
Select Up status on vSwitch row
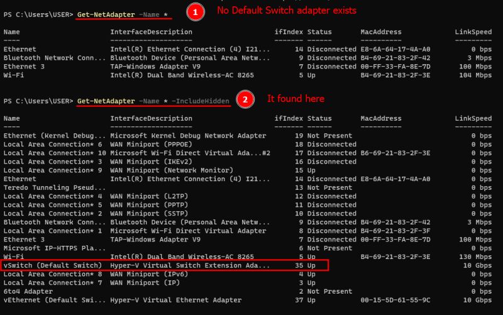[311, 265]
